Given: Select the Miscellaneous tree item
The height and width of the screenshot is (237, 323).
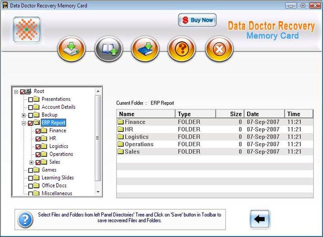Looking at the screenshot, I should coord(57,193).
